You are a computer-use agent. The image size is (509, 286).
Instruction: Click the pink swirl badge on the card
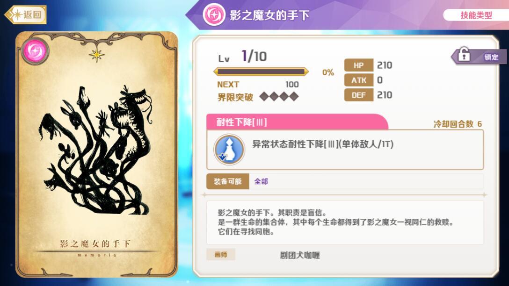35,51
